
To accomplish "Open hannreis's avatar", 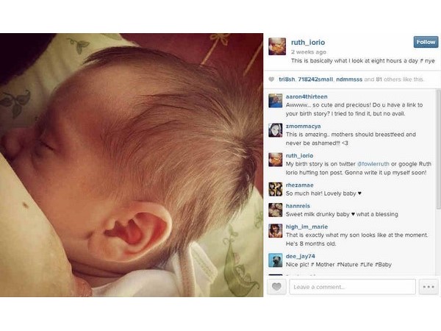I will click(276, 210).
